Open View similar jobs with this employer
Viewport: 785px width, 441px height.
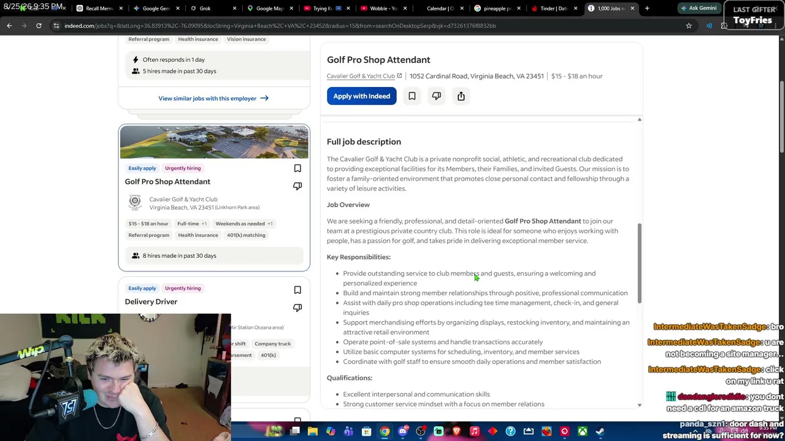tap(213, 98)
